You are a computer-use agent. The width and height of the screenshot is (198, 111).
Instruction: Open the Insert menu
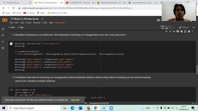pyautogui.click(x=29, y=23)
